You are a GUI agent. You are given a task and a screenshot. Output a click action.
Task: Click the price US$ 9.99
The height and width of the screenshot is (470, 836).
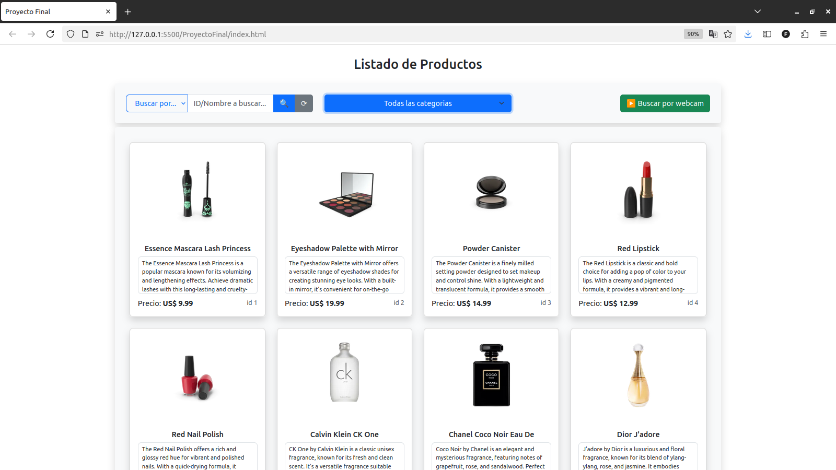pos(178,303)
